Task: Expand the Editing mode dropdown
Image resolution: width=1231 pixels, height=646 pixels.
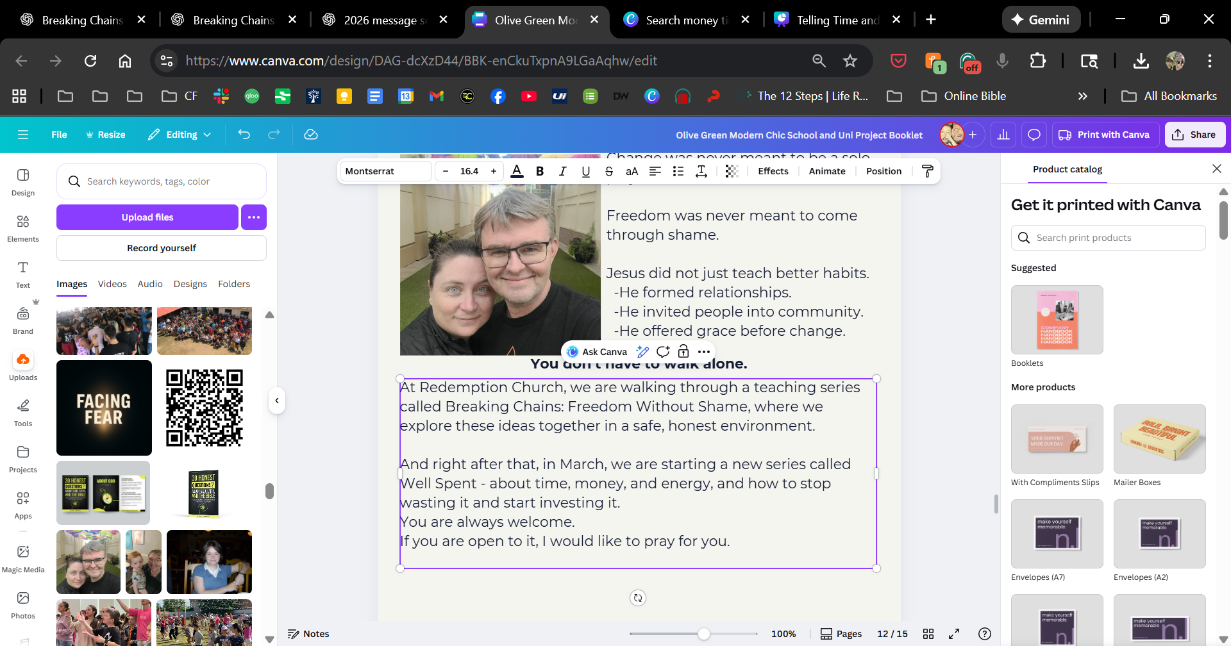Action: (180, 135)
